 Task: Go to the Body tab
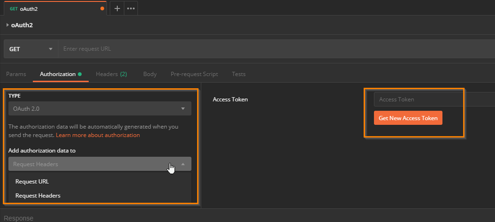tap(150, 74)
